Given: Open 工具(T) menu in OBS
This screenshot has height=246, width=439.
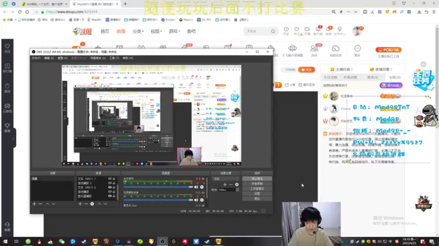Looking at the screenshot, I should 114,58.
